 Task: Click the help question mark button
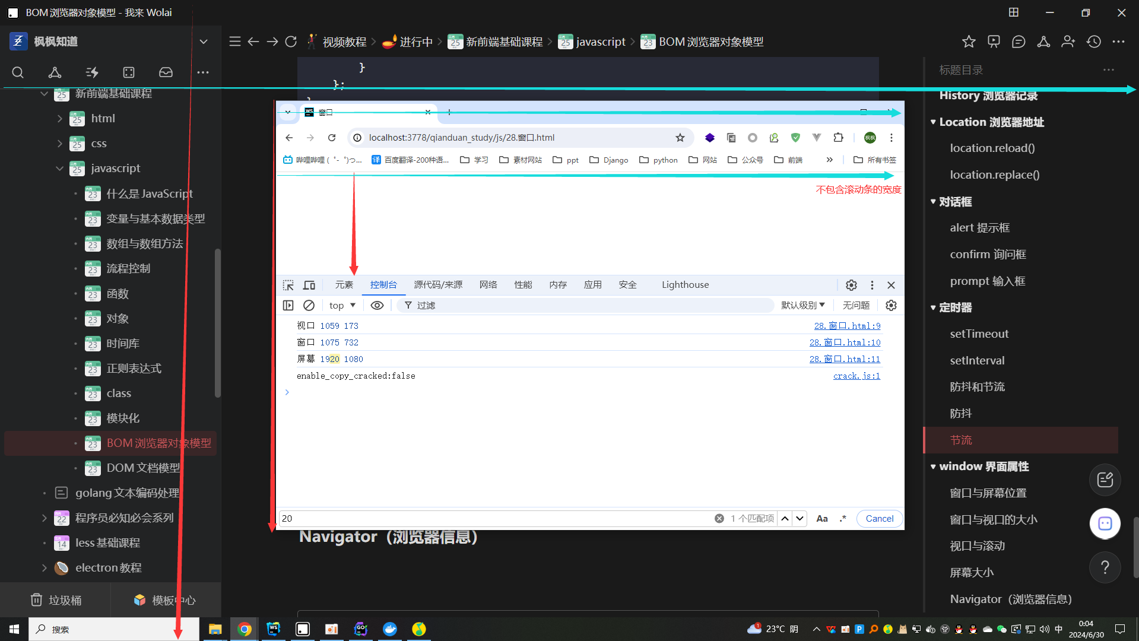click(x=1105, y=567)
